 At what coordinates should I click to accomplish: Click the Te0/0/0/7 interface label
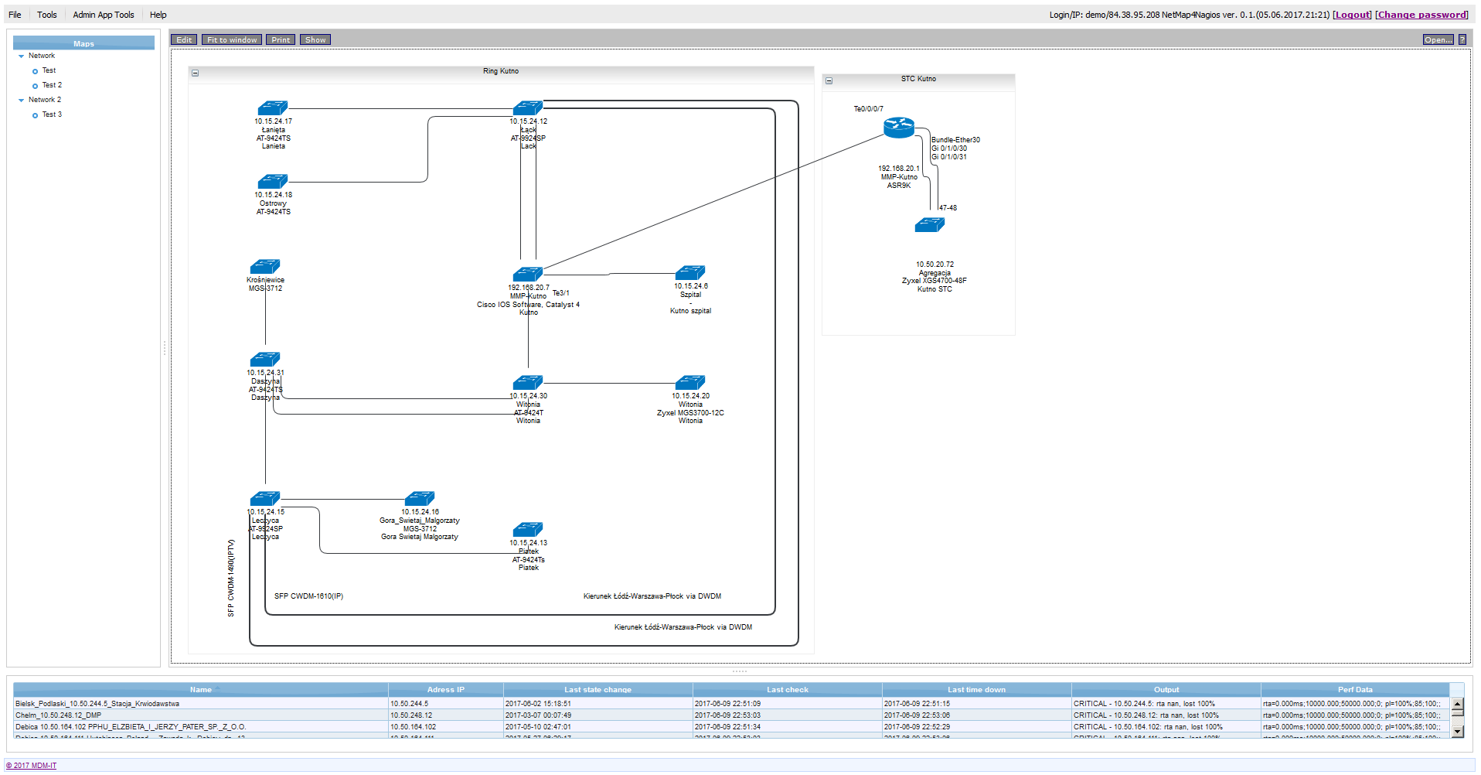[x=868, y=109]
